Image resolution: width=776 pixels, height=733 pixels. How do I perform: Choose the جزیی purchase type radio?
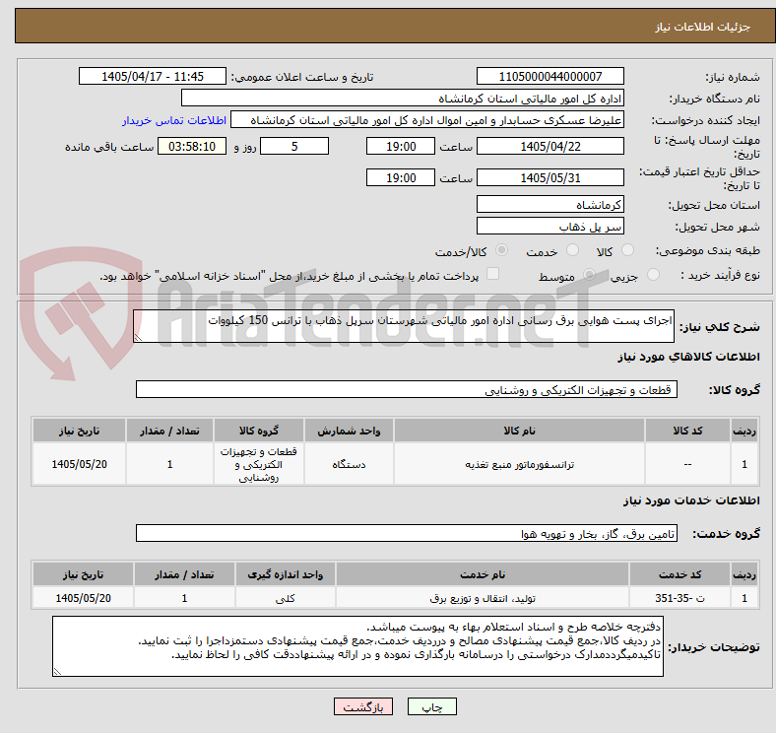point(653,274)
